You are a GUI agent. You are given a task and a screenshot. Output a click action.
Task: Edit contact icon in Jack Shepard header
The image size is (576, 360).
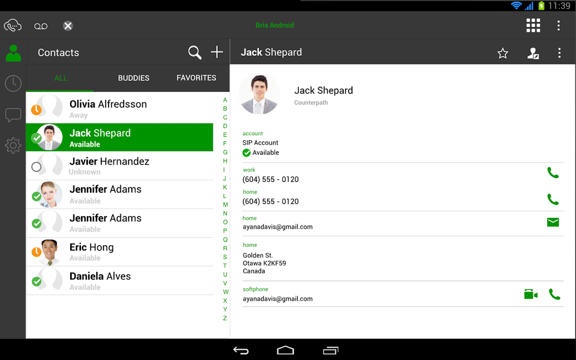point(533,53)
